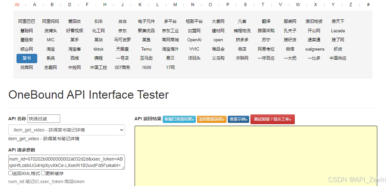Image resolution: width=387 pixels, height=186 pixels.
Task: Filter platforms by letter X
Action: click(315, 5)
